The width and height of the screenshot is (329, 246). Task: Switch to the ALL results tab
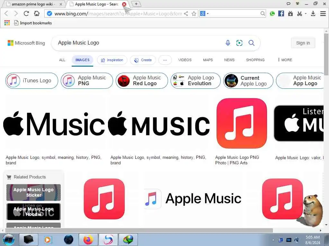62,60
